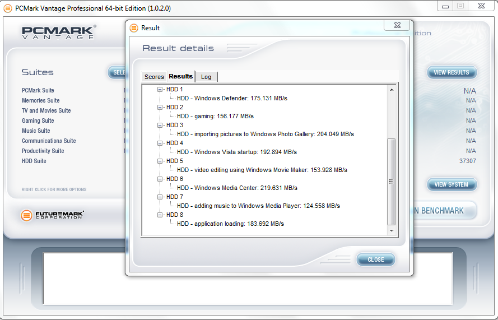
Task: Select 'HDD - gaming: 156.177 MB/s' row
Action: pyautogui.click(x=215, y=117)
